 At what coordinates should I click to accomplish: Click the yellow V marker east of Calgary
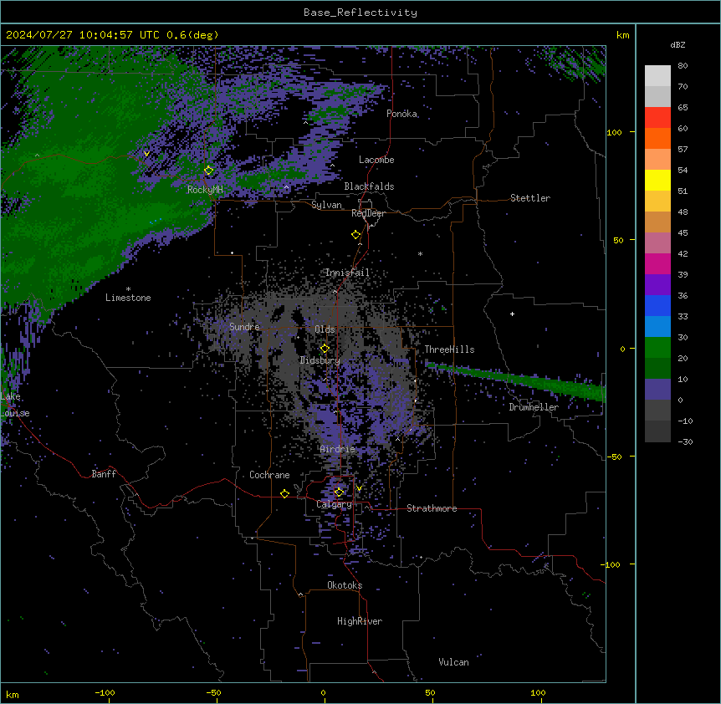(359, 488)
